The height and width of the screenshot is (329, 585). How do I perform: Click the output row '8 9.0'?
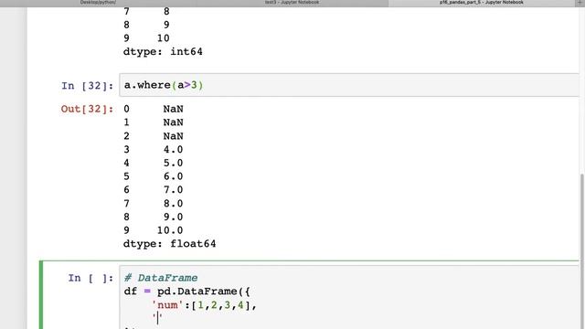(x=154, y=217)
